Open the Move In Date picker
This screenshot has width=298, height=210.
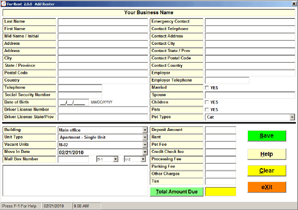pyautogui.click(x=145, y=152)
